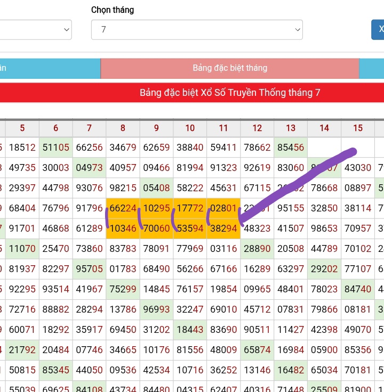384x392 pixels.
Task: Click the red Bảng đặc biệt Xổ Số Truyền Thống banner
Action: [229, 93]
